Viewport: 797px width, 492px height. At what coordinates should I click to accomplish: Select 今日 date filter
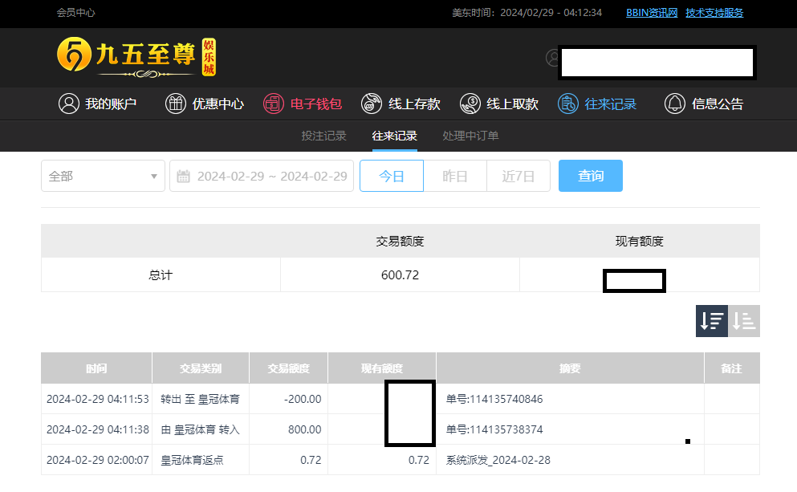tap(392, 176)
